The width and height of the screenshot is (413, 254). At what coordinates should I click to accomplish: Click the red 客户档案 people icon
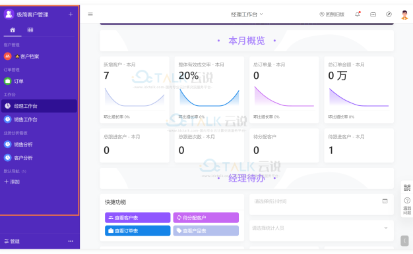[x=8, y=56]
